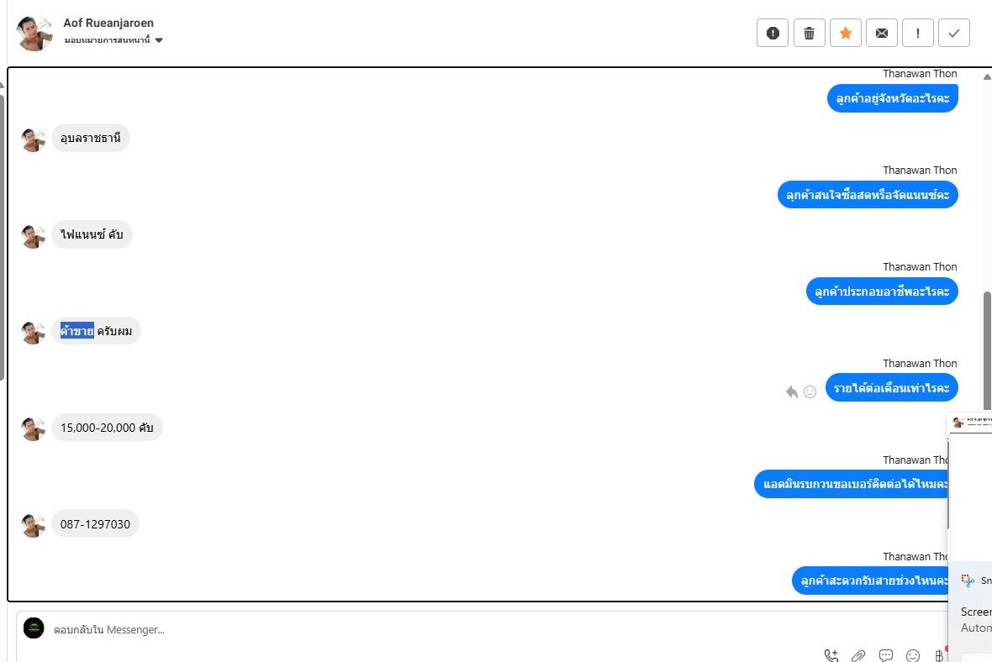
Task: Open saved replies speech bubble icon
Action: 886,655
